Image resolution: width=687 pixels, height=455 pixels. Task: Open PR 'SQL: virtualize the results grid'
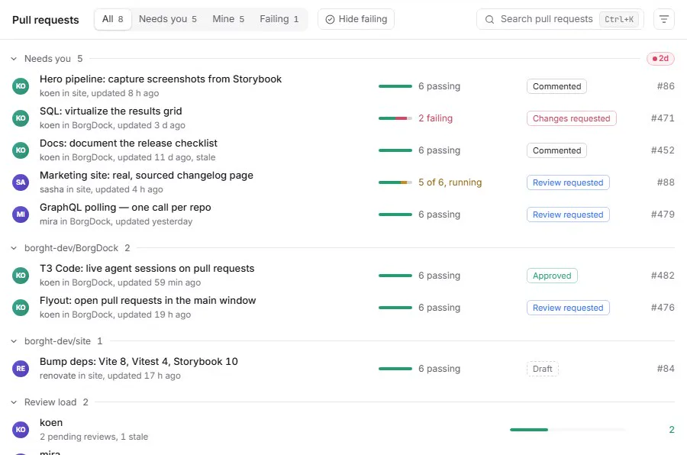click(x=111, y=111)
